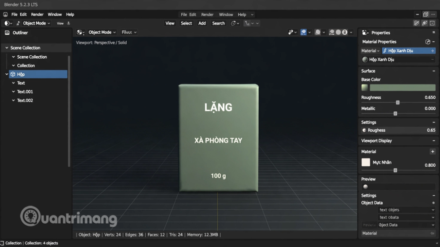The width and height of the screenshot is (440, 247).
Task: Collapse the upper Settings panel
Action: click(x=433, y=122)
